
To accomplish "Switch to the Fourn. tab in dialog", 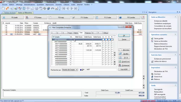I will (x=70, y=33).
